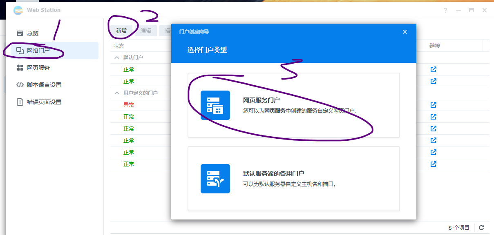Click the 链接 column header
Image resolution: width=494 pixels, height=235 pixels.
[x=435, y=46]
